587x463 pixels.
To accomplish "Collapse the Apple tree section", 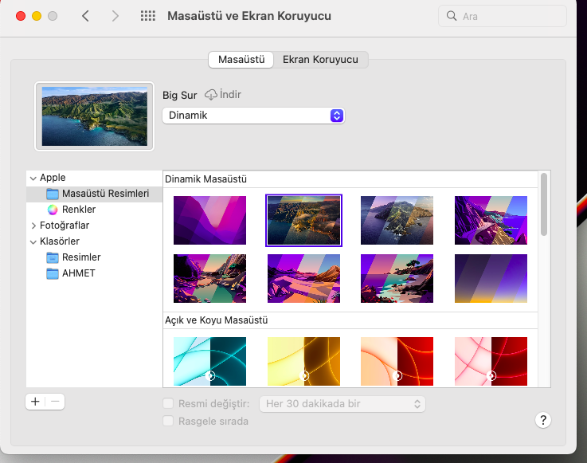I will (33, 178).
